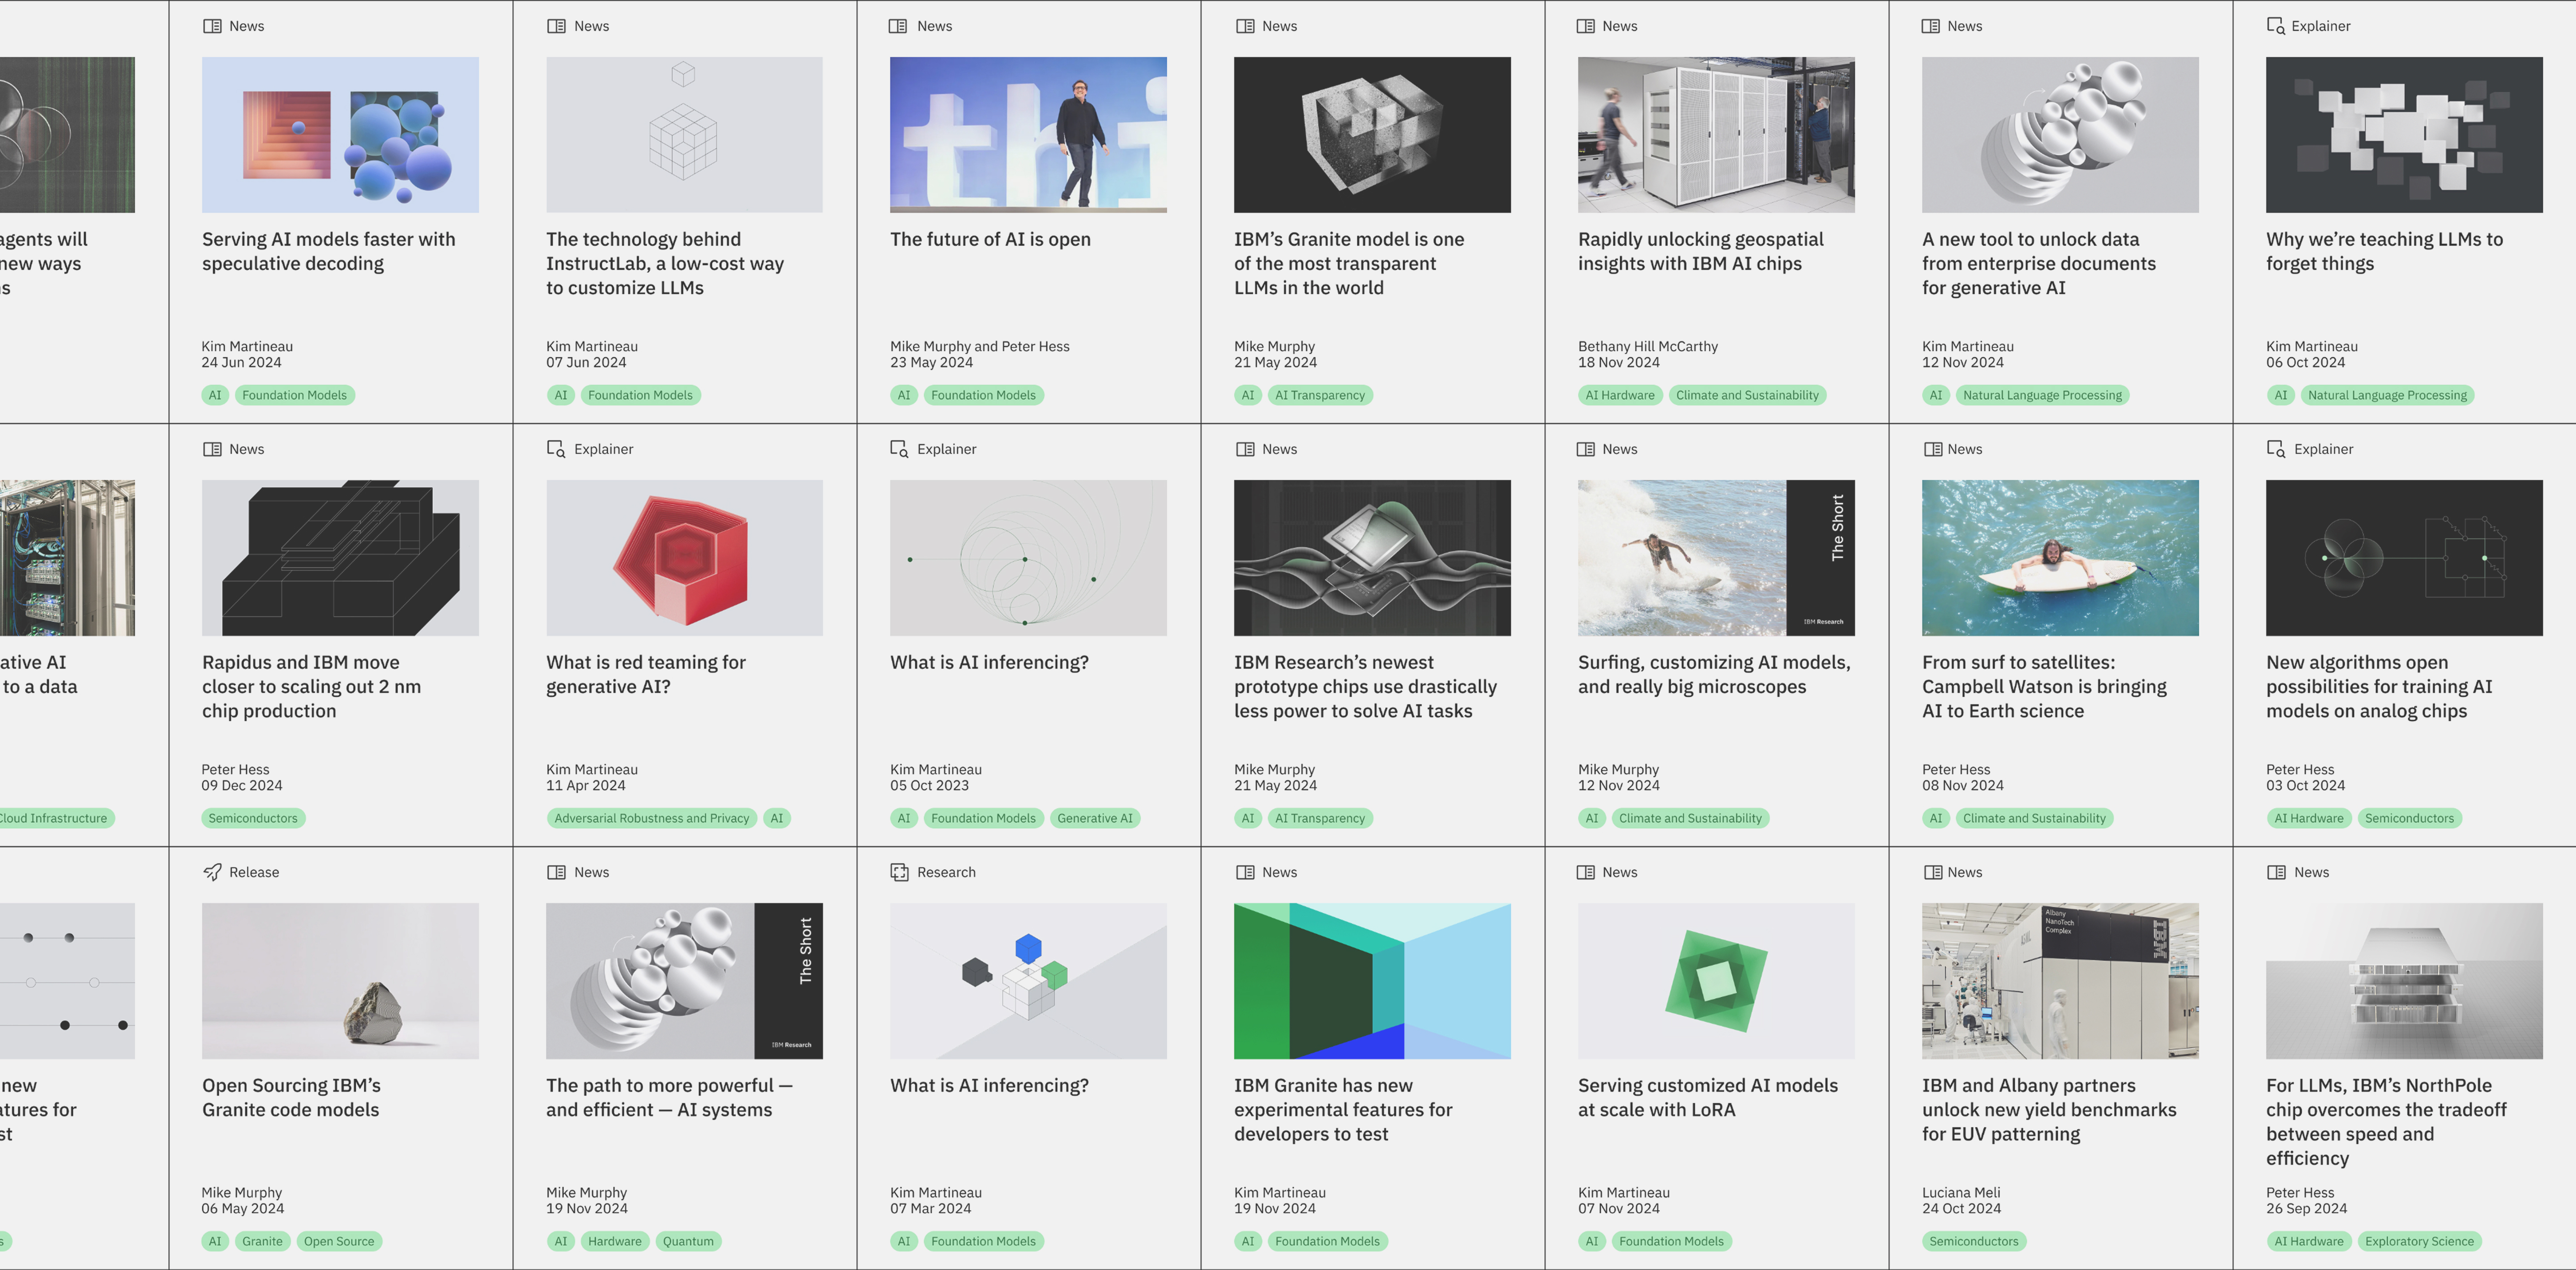Click man on surfboard thumbnail
Viewport: 2576px width, 1270px height.
pos(2060,558)
